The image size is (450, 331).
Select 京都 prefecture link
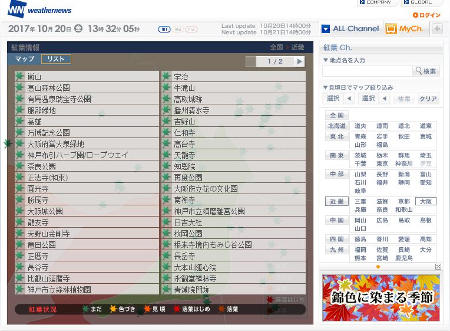pyautogui.click(x=404, y=201)
